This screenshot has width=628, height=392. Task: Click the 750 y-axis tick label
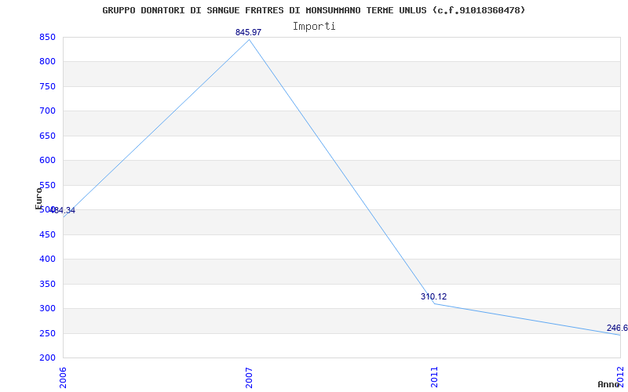coord(47,86)
